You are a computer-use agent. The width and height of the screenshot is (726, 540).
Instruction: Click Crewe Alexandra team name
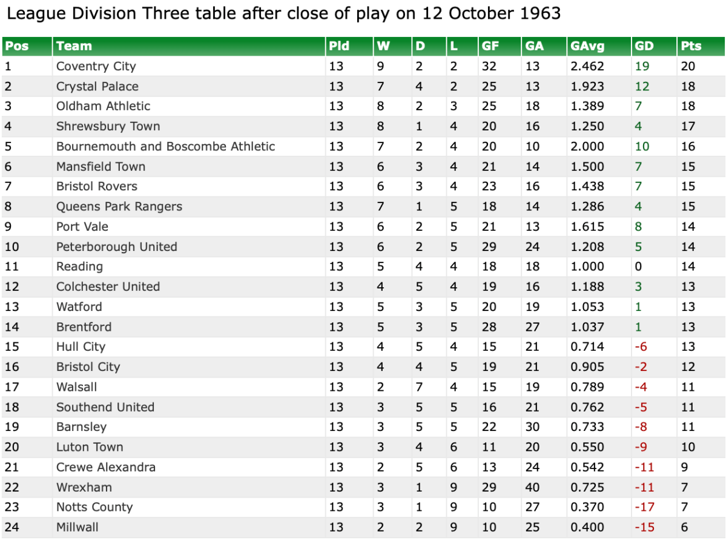pos(105,467)
